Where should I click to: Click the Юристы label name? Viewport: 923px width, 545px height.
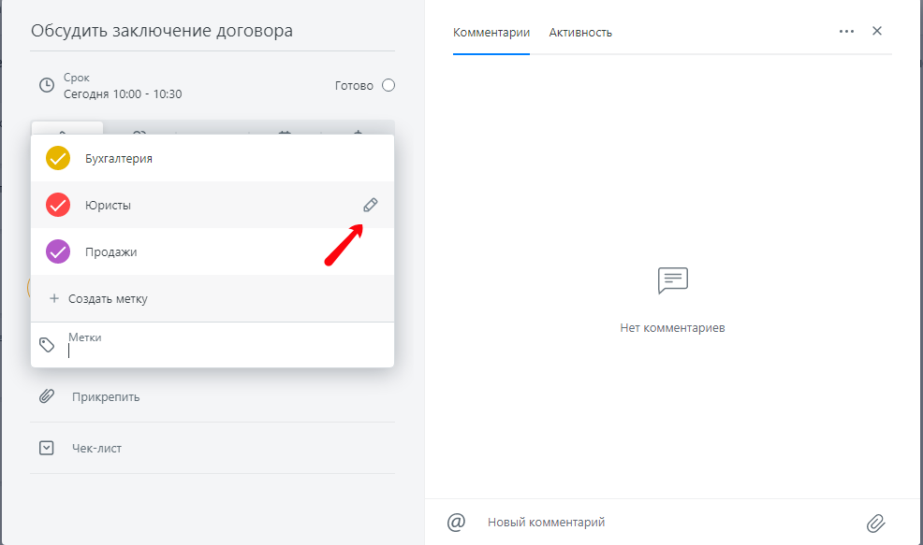pos(108,205)
